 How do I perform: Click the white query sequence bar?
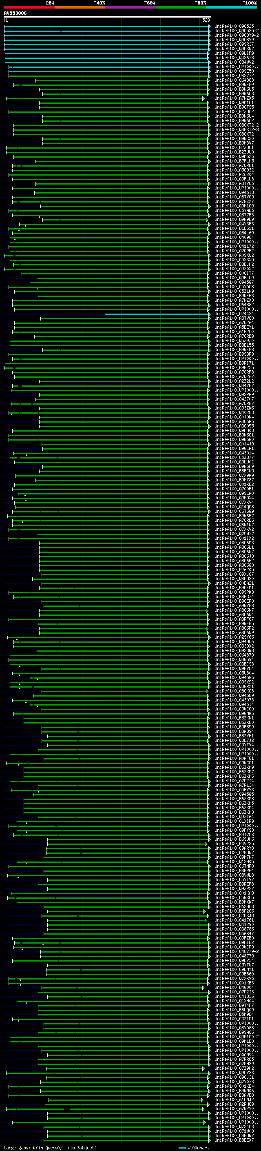(x=108, y=17)
